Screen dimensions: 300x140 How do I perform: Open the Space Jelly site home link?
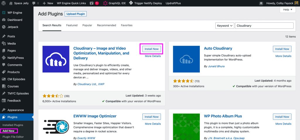coord(19,3)
